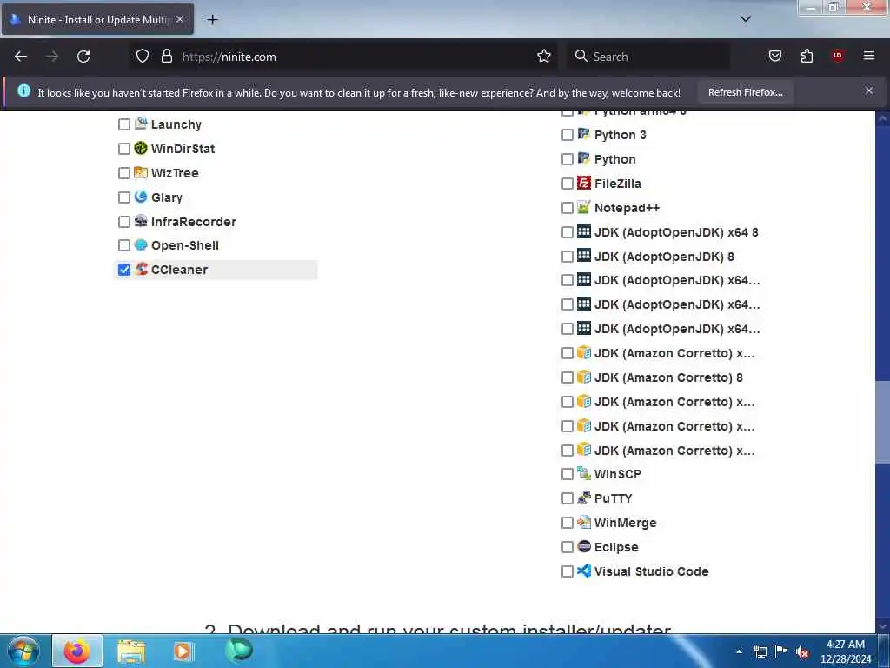The image size is (890, 668).
Task: Close the Ninite tab
Action: click(x=180, y=19)
